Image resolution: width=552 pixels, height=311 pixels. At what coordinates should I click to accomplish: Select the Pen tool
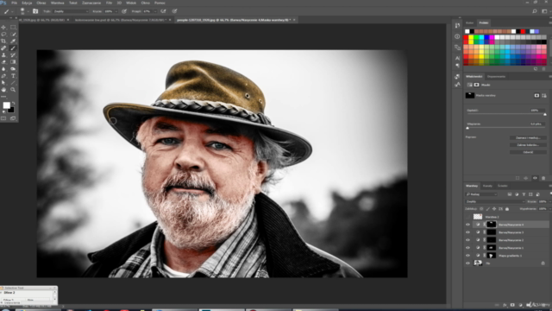coord(3,76)
